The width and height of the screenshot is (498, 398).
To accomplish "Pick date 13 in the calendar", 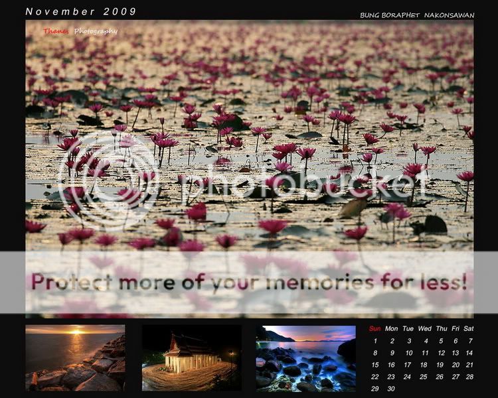I will coord(456,353).
